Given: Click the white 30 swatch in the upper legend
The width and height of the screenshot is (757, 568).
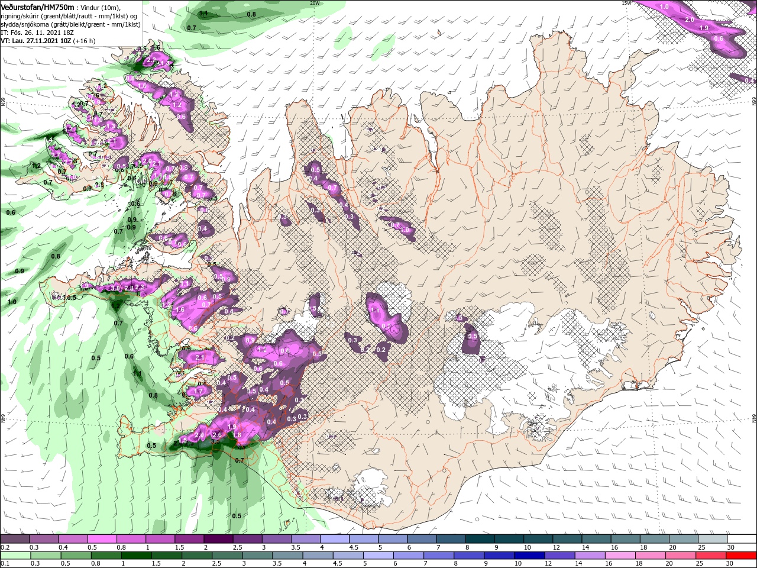Looking at the screenshot, I should (742, 540).
